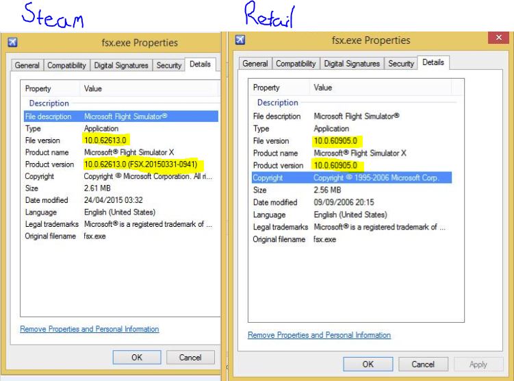Click Cancel in the Retail properties window
This screenshot has height=381, width=514.
(x=423, y=365)
